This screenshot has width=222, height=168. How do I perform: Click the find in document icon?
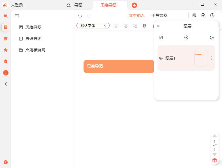[x=194, y=15]
